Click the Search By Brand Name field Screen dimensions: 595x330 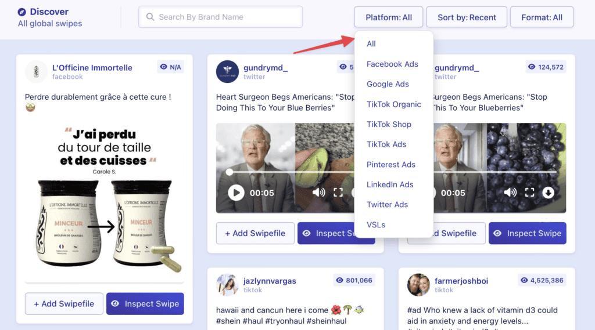(x=220, y=17)
